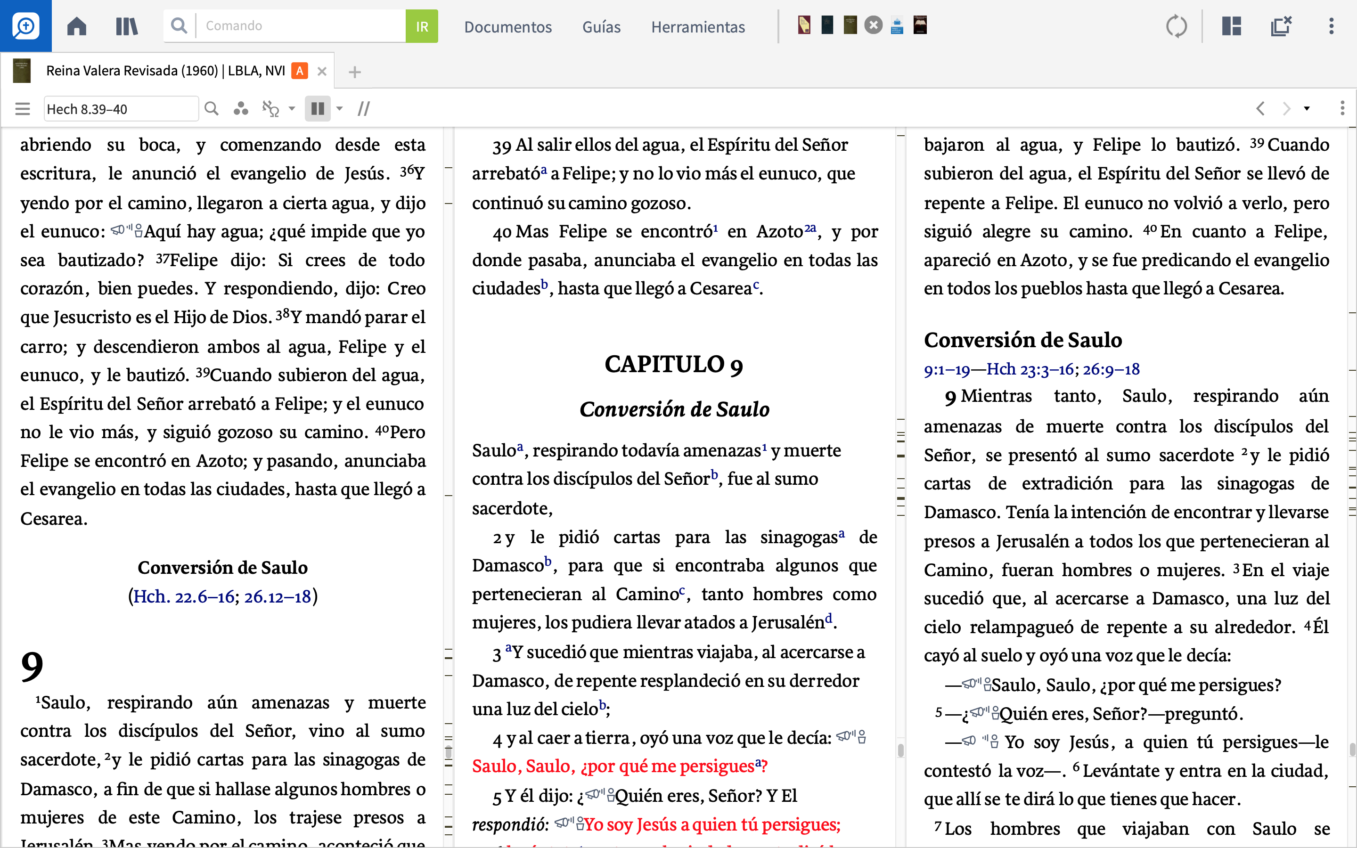Screen dimensions: 1357x848
Task: Expand navigation history dropdown arrow
Action: pyautogui.click(x=1307, y=109)
